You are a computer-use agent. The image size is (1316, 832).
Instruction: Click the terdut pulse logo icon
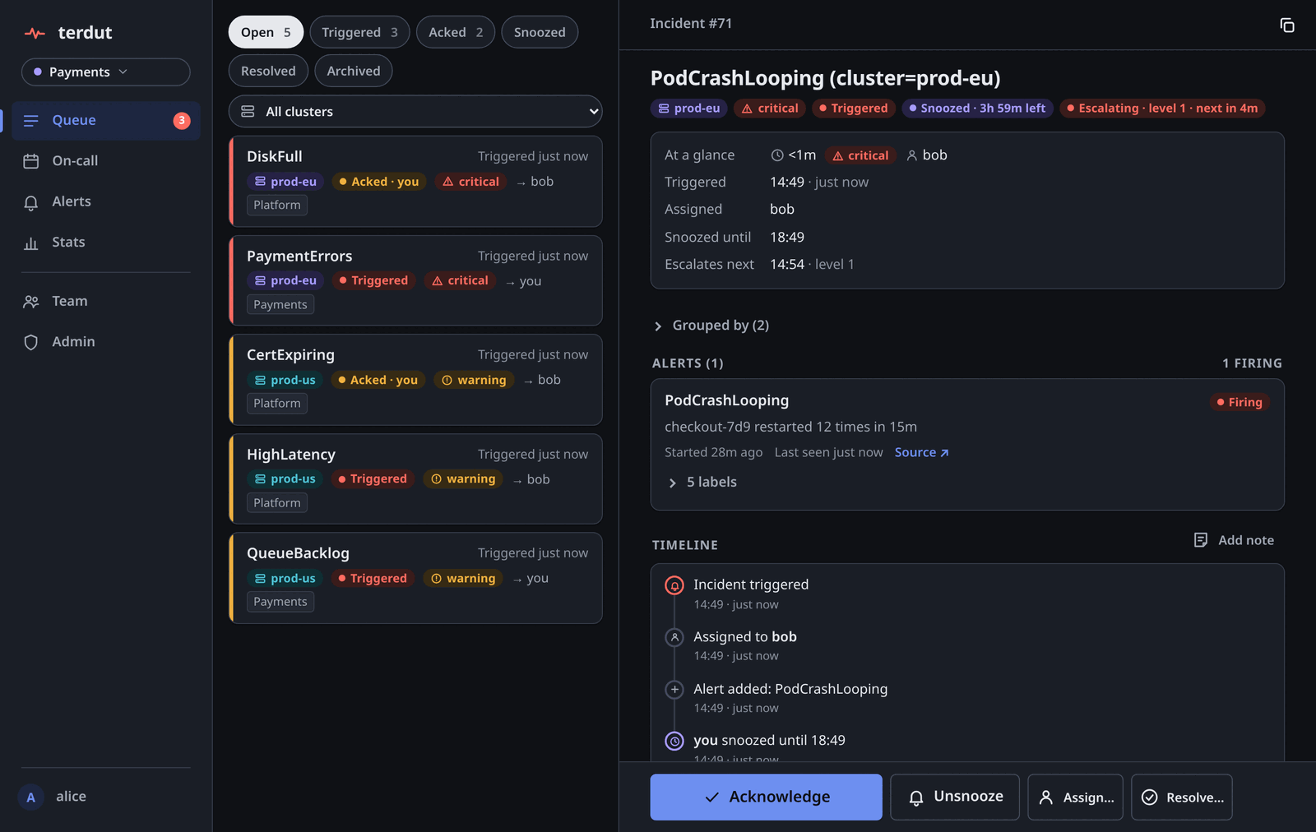(35, 33)
